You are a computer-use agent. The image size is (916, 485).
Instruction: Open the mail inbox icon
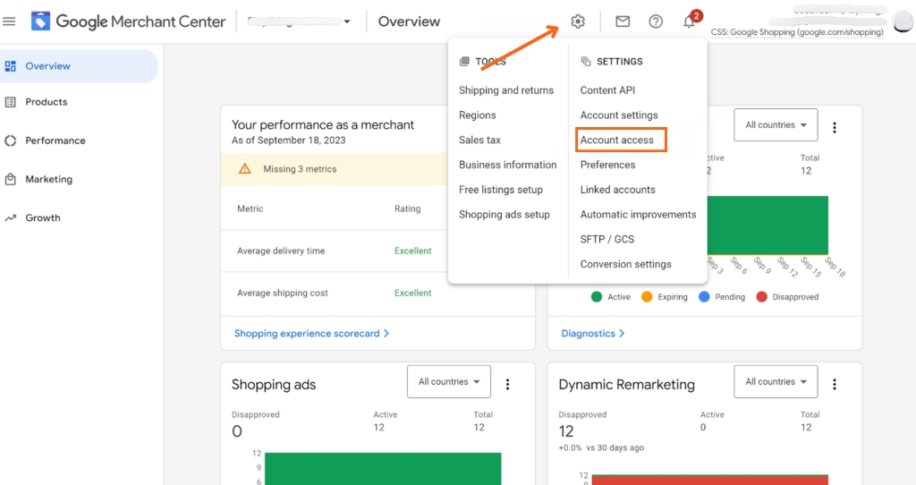coord(623,21)
